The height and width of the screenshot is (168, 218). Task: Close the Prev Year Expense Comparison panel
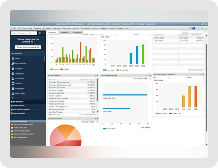(x=203, y=74)
